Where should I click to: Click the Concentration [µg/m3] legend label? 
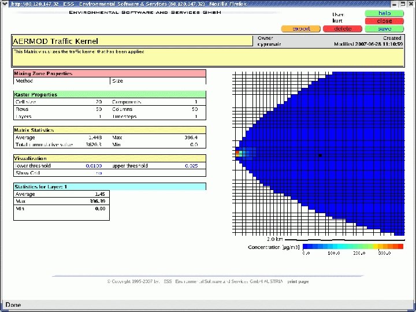pos(273,247)
